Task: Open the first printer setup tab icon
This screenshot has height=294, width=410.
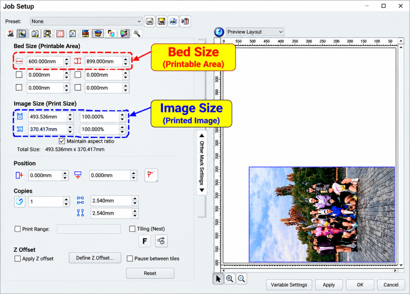Action: click(10, 34)
